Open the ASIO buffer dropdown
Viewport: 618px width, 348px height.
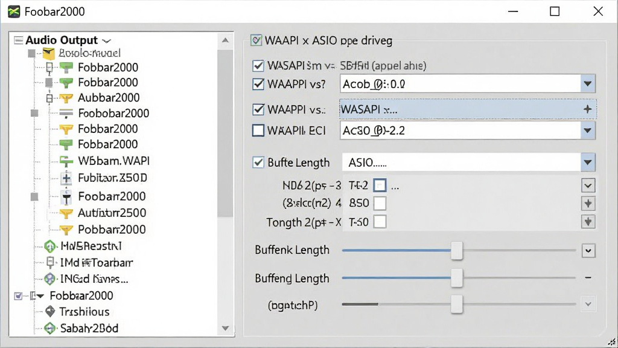[588, 163]
